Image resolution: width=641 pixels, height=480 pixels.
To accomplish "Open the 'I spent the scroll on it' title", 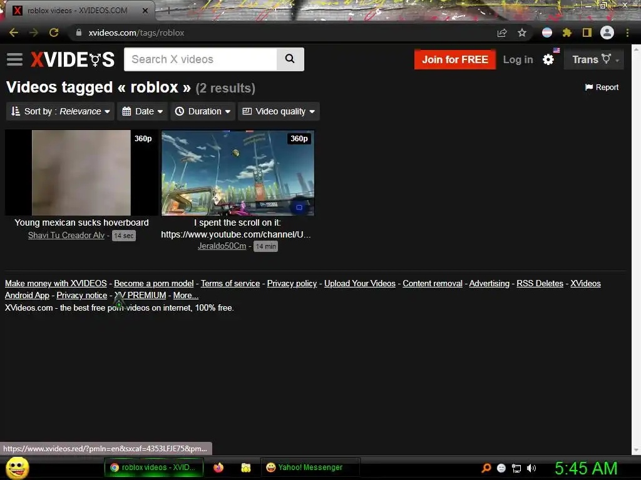I will pyautogui.click(x=236, y=228).
